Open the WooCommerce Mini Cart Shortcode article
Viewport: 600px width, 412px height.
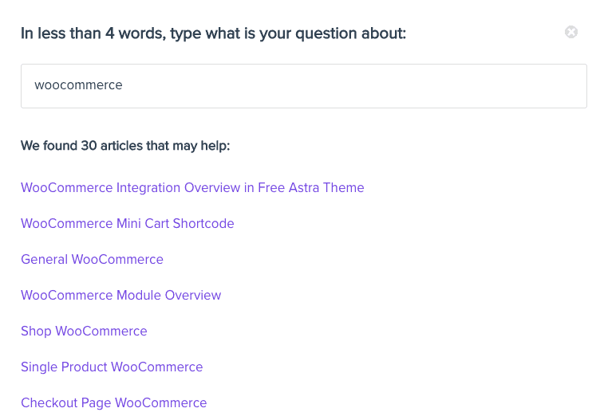[128, 224]
